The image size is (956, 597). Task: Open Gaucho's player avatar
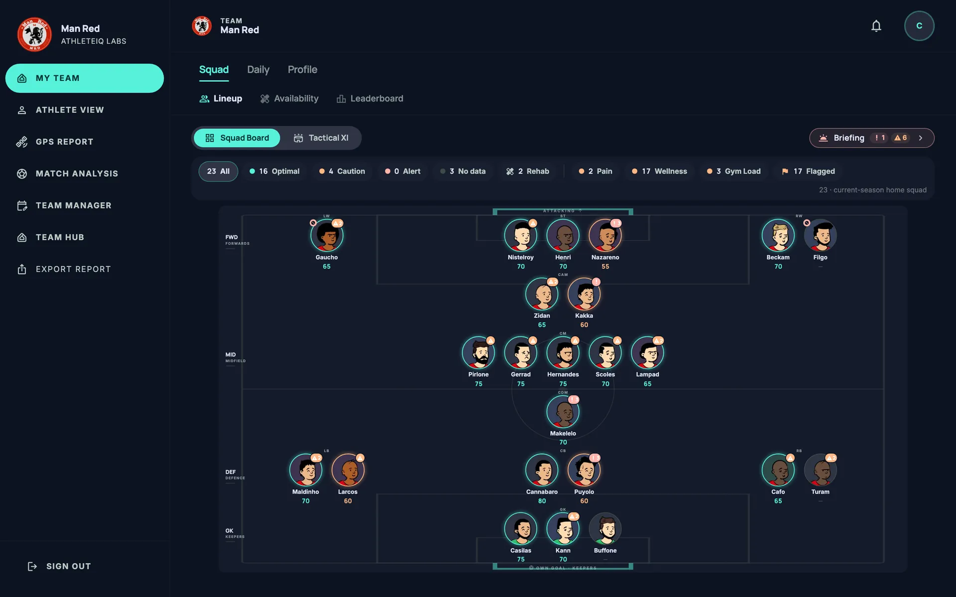tap(327, 235)
